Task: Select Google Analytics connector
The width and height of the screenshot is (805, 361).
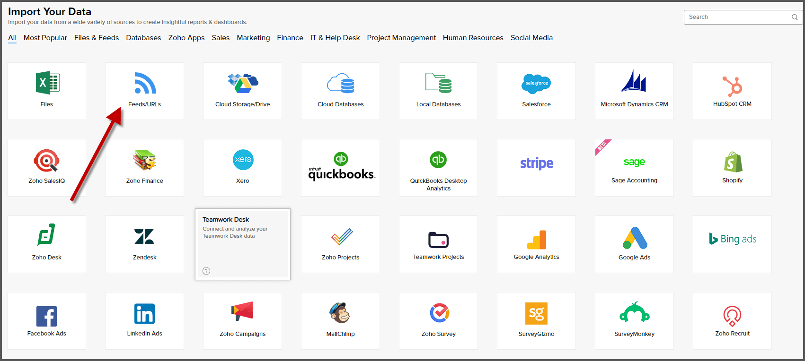Action: 536,244
